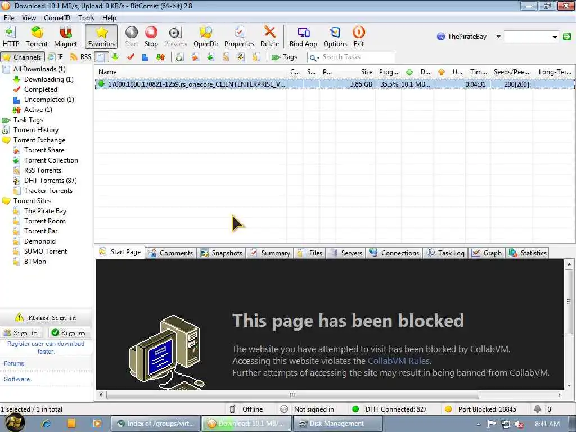
Task: Click green go search button
Action: coord(567,37)
